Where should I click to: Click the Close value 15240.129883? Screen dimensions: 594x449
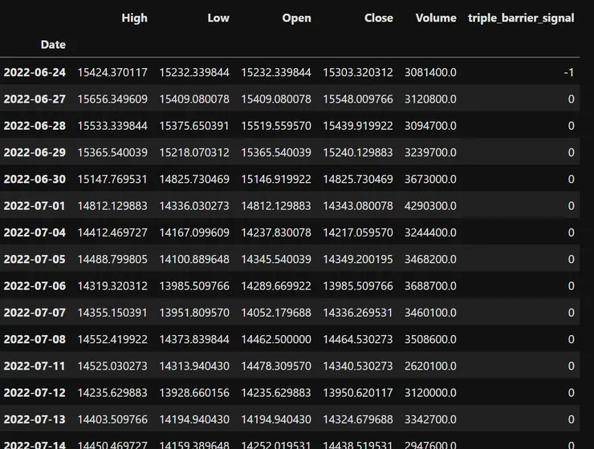click(358, 152)
